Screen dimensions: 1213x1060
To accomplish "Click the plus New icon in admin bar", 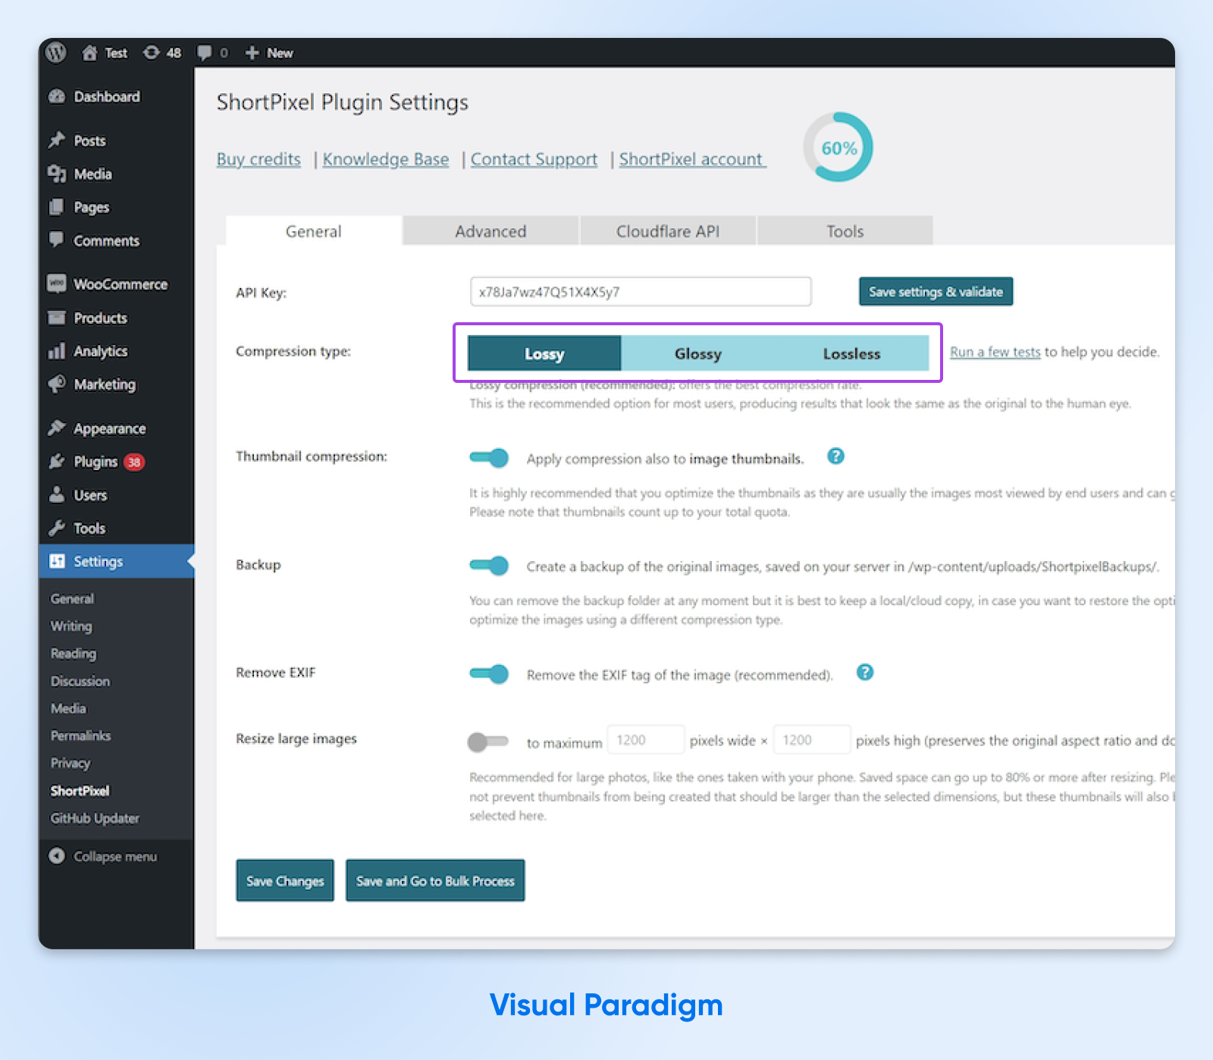I will 252,53.
